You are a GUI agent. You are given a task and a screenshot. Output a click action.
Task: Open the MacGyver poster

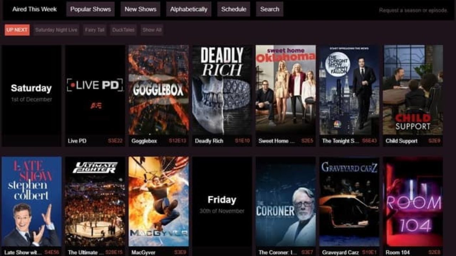159,202
